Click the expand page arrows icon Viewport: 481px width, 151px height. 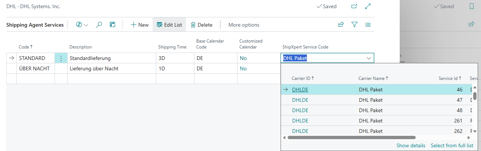coord(368,6)
